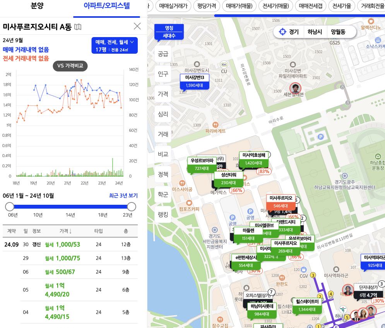Click the 미스사이공 restaurant icon
The height and width of the screenshot is (328, 385).
coord(182,183)
